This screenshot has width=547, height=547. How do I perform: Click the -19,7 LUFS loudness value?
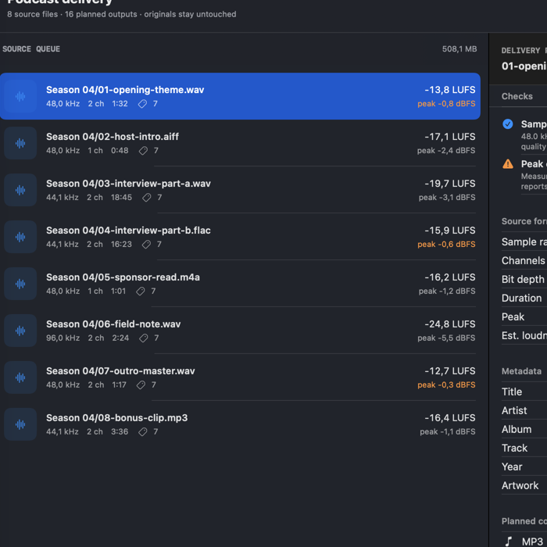[x=449, y=184]
